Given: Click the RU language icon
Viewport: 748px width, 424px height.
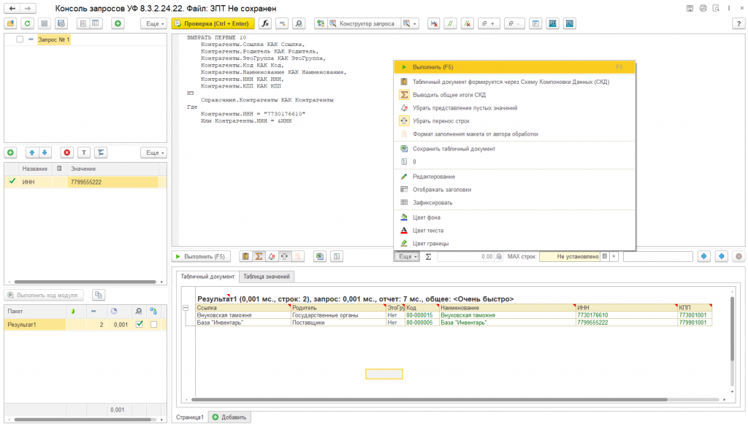Looking at the screenshot, I should tap(553, 23).
